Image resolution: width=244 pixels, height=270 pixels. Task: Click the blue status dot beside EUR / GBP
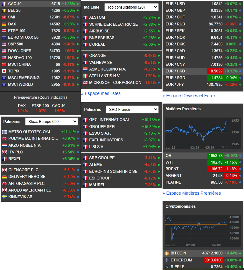[240, 10]
